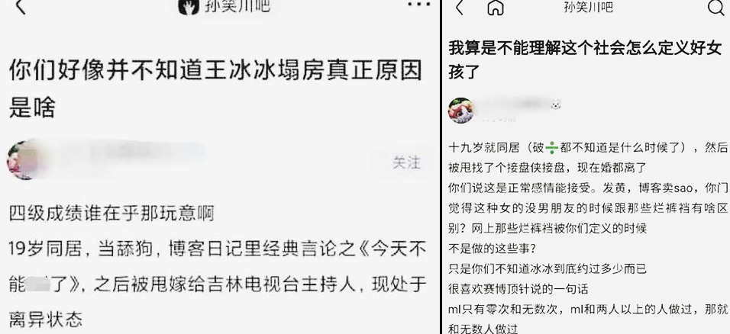Tap the home icon in right header

496,8
